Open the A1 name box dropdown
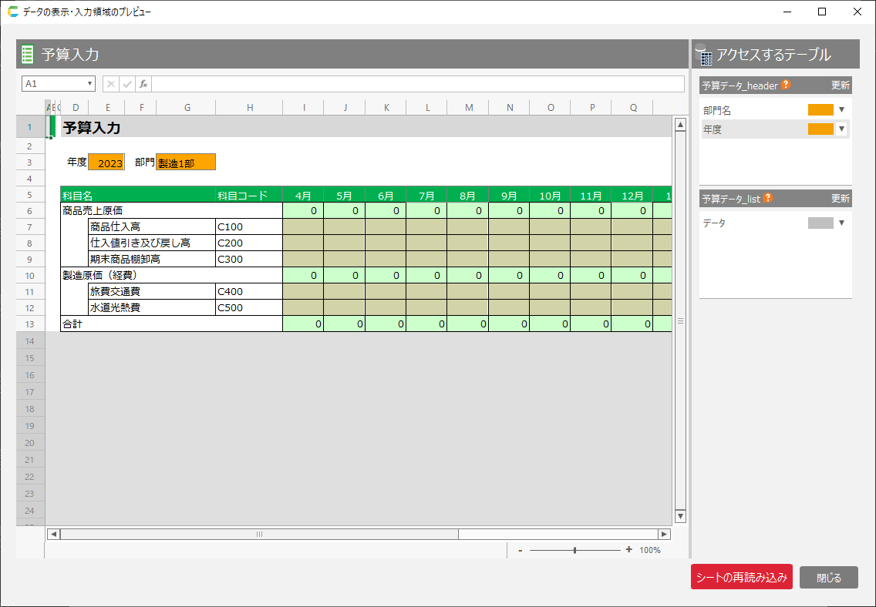876x607 pixels. (x=90, y=84)
